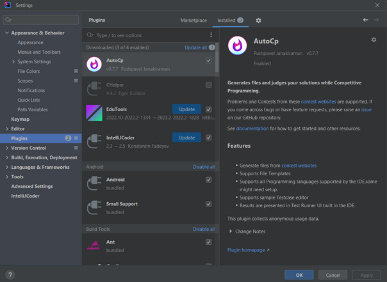Screen dimensions: 387x282
Task: Collapse the Appearance & Behavior node
Action: point(7,33)
